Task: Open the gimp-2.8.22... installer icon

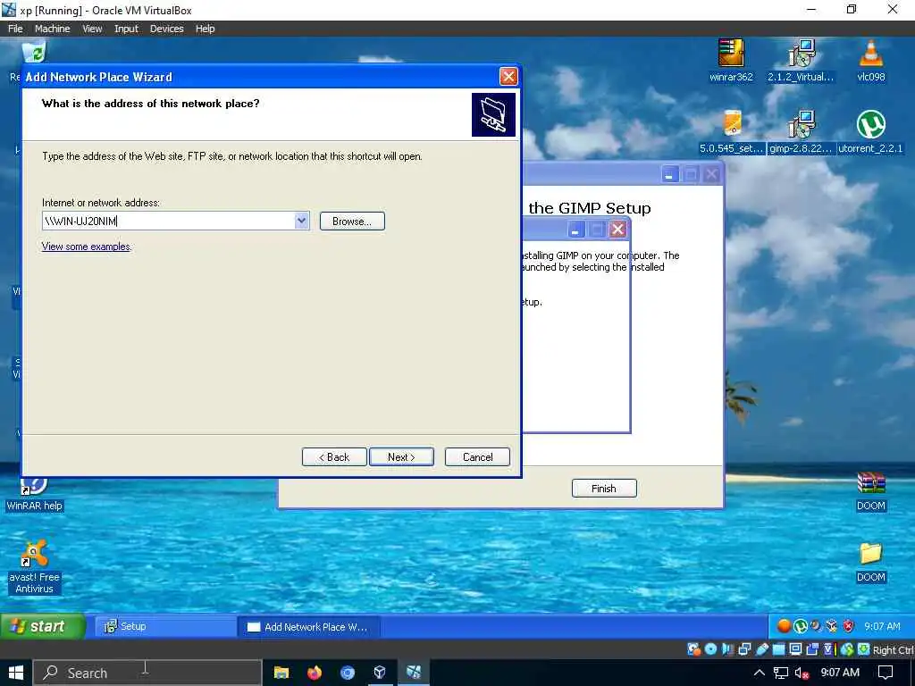Action: (801, 132)
